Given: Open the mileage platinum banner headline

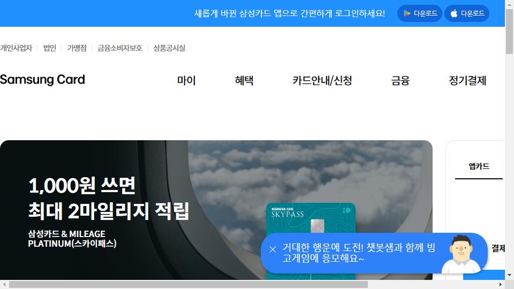Looking at the screenshot, I should 109,198.
